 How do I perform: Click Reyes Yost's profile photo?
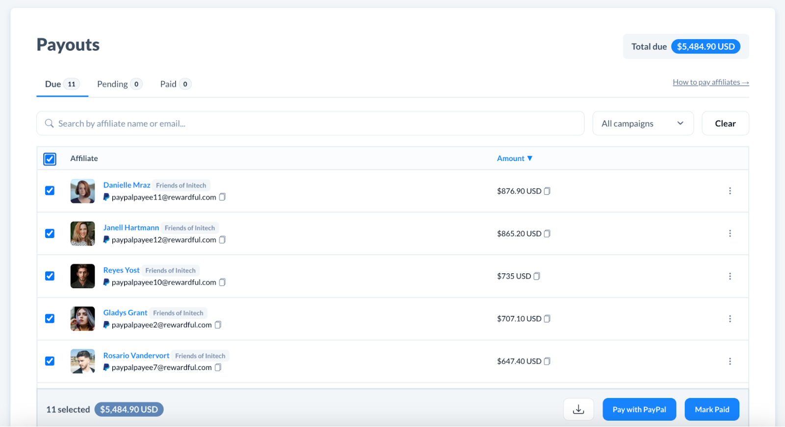pos(82,276)
